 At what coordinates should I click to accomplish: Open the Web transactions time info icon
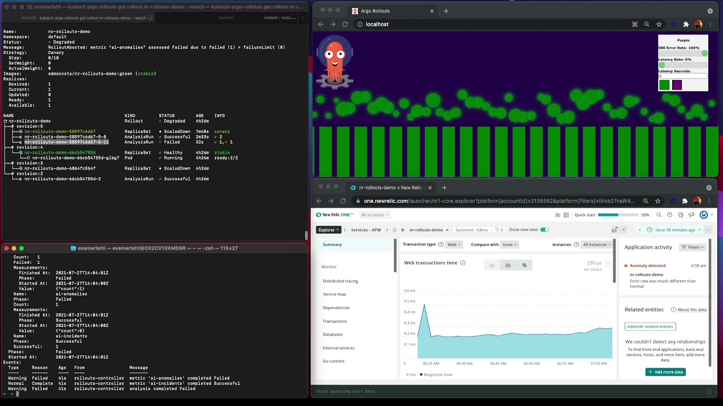click(463, 263)
